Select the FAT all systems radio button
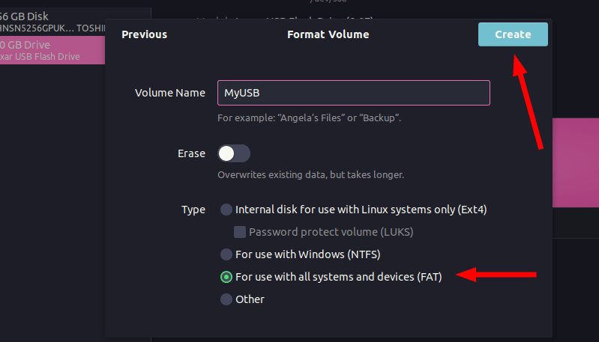599x342 pixels. coord(226,277)
